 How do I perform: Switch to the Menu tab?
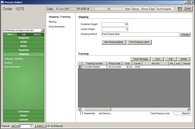(10, 35)
